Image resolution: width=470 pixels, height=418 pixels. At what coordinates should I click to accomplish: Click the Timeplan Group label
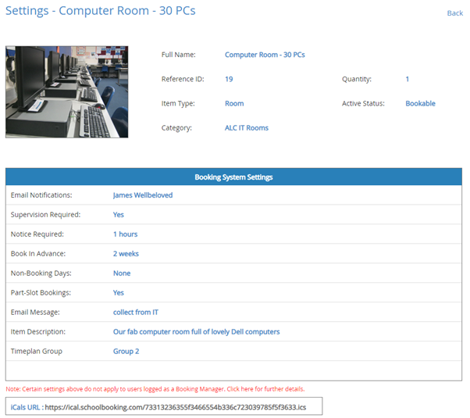tap(36, 351)
